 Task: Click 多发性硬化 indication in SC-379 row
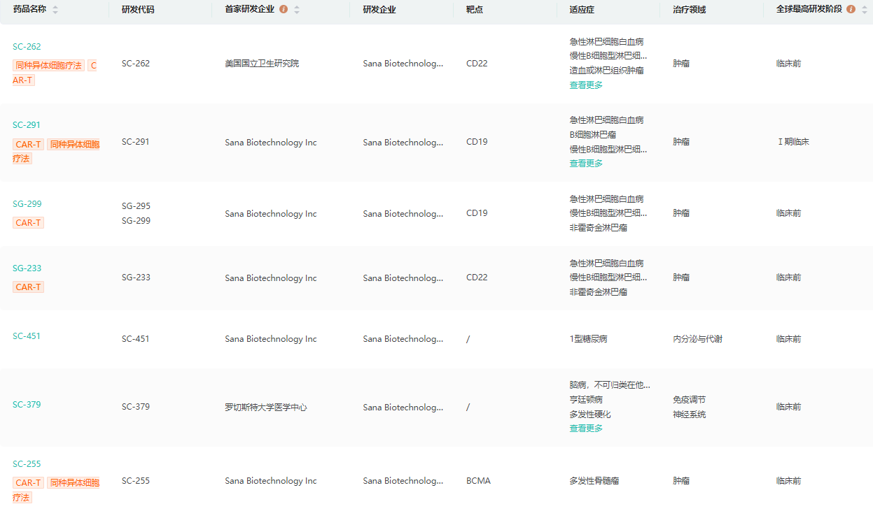coord(590,415)
